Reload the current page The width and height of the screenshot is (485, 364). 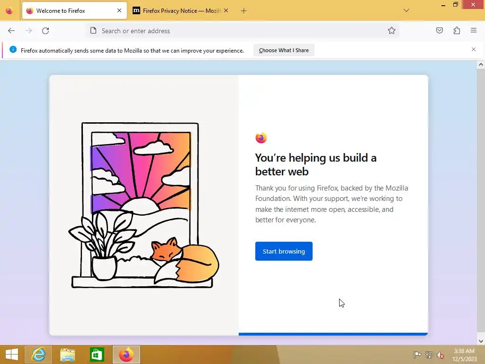tap(45, 31)
